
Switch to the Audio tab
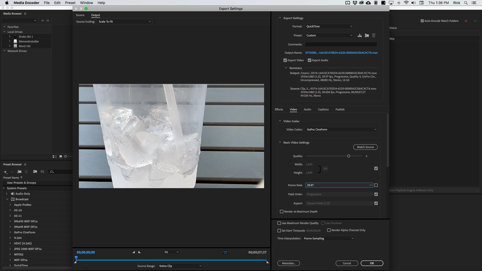pyautogui.click(x=307, y=109)
